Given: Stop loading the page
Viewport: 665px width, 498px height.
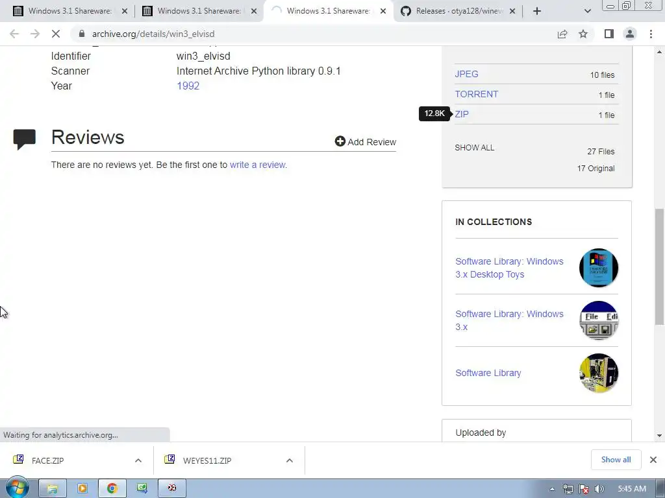Looking at the screenshot, I should [x=56, y=34].
